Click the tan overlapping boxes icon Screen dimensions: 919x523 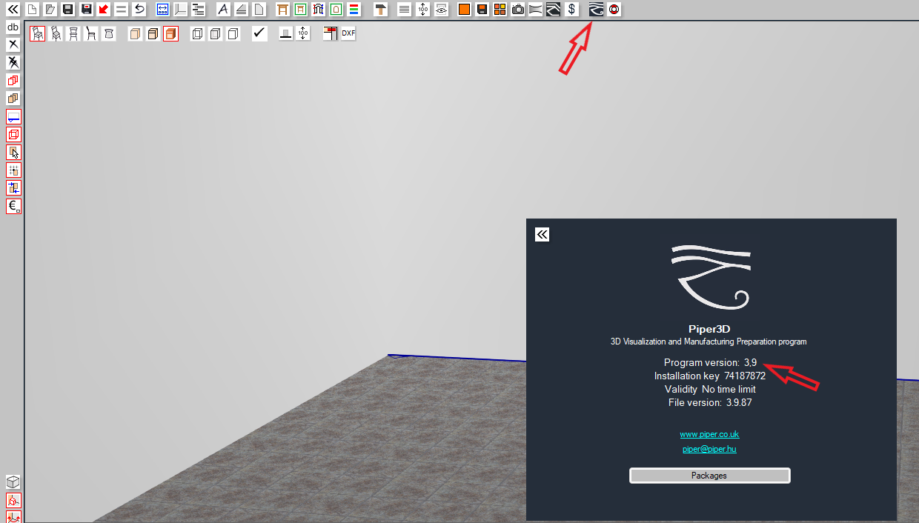coord(13,99)
